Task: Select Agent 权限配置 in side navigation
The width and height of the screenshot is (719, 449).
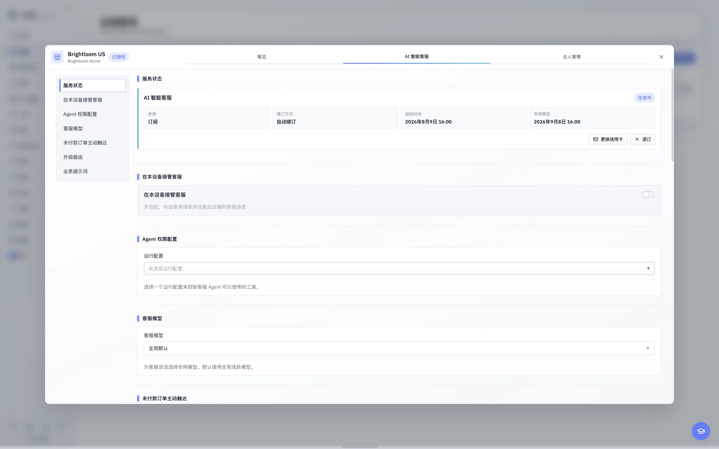Action: pyautogui.click(x=93, y=114)
